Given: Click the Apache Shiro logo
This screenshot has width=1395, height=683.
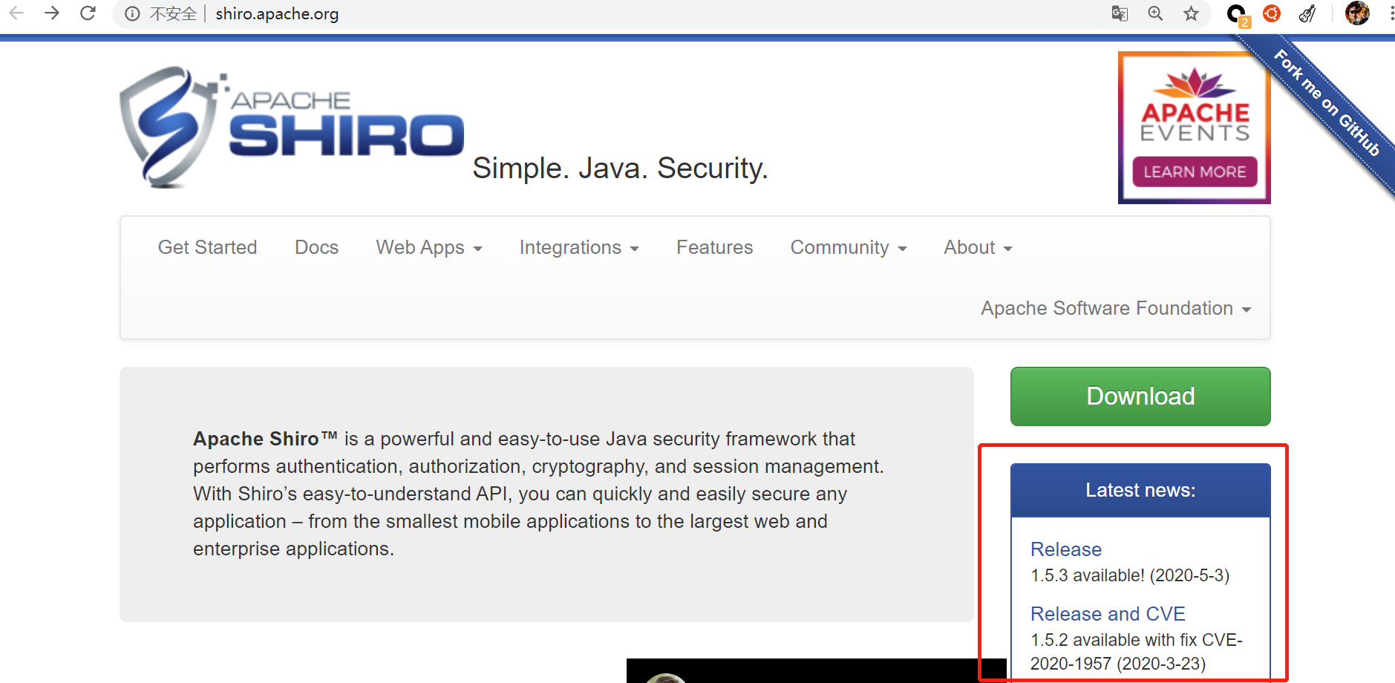Looking at the screenshot, I should click(292, 127).
